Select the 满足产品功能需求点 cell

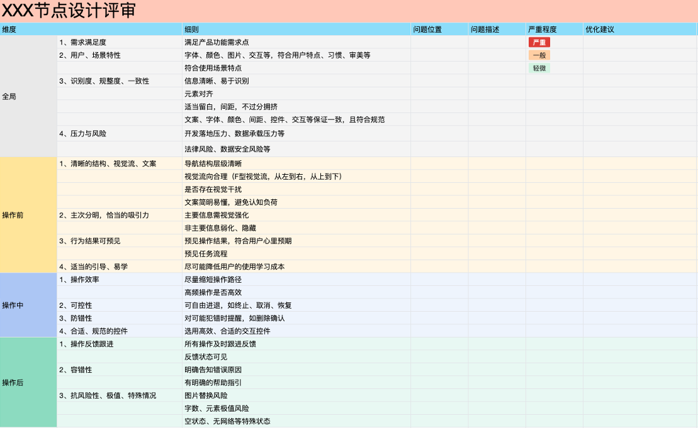pos(296,42)
